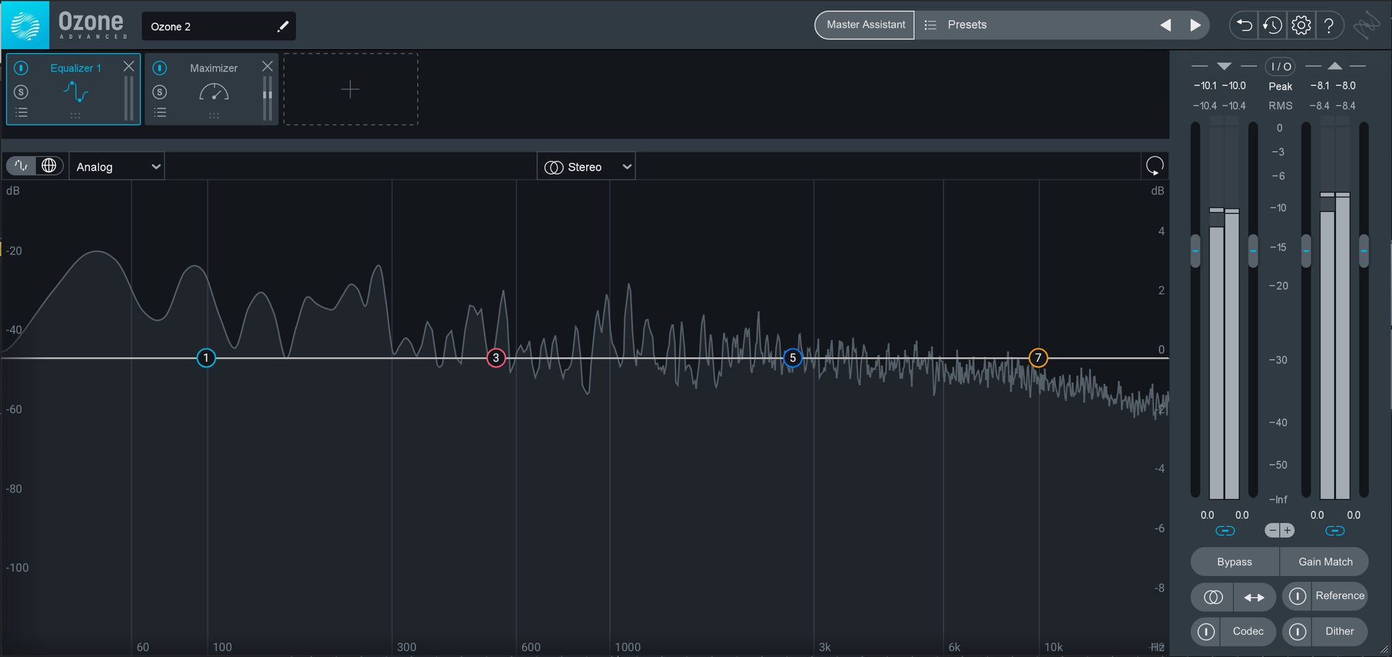Click the left output gain slider handle
The width and height of the screenshot is (1392, 657).
(1305, 251)
